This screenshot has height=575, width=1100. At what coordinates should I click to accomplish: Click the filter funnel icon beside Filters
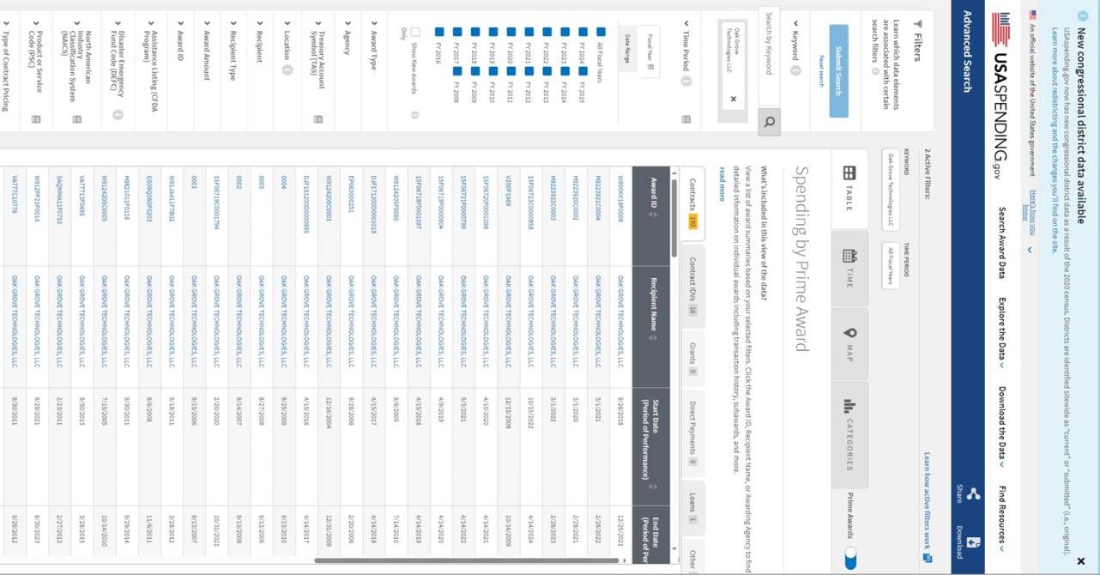point(917,23)
